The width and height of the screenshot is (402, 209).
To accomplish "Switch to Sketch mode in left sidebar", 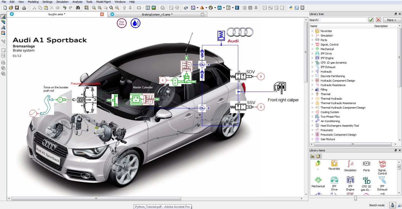I will click(x=3, y=17).
